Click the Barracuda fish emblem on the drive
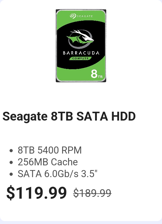 tap(80, 39)
